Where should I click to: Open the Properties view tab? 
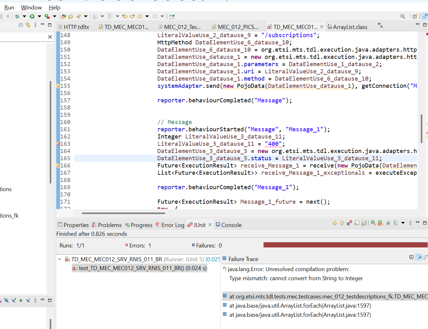tap(73, 225)
